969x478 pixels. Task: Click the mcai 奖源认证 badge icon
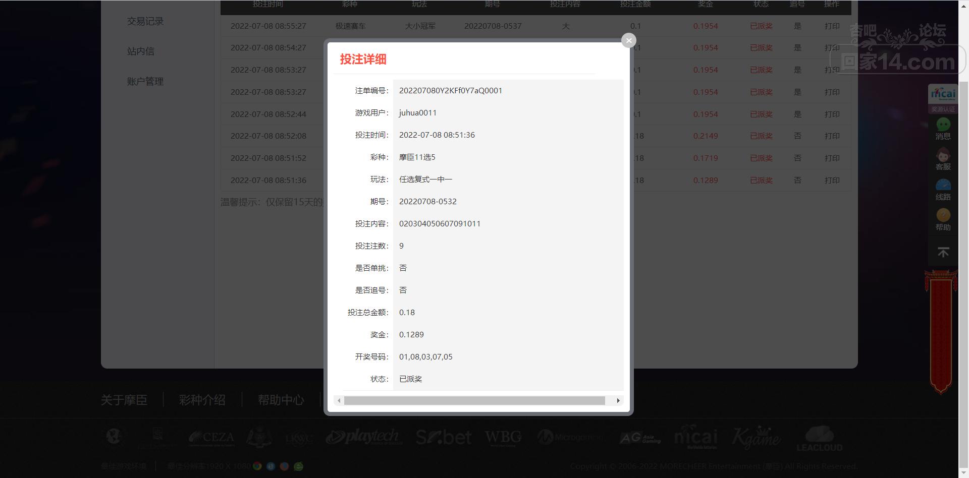pyautogui.click(x=943, y=99)
